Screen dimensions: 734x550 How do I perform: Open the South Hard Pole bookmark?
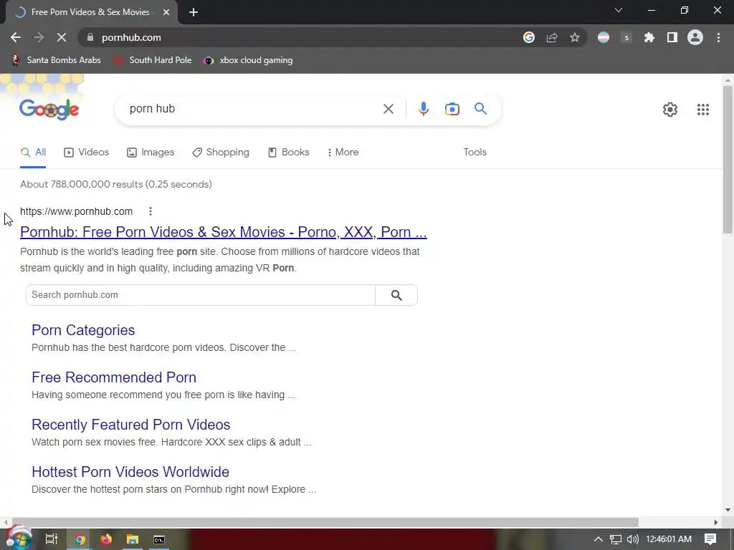tap(153, 60)
